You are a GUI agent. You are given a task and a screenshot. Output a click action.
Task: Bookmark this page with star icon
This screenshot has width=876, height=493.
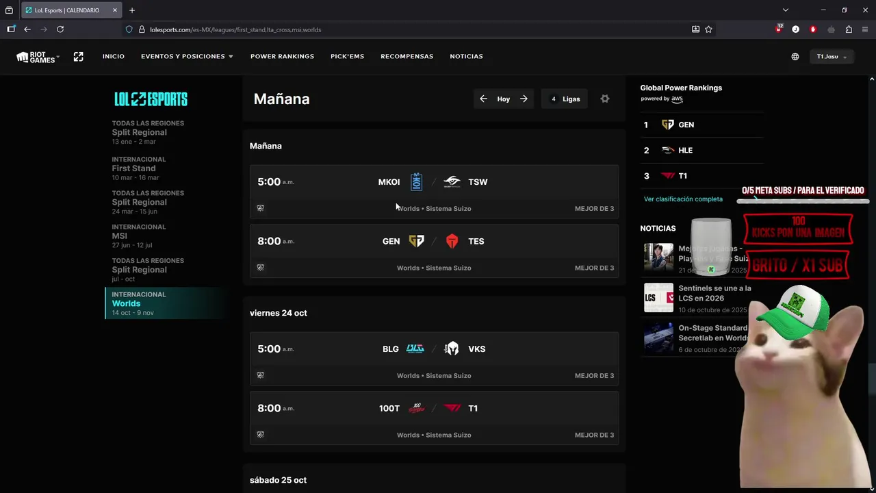click(x=708, y=29)
